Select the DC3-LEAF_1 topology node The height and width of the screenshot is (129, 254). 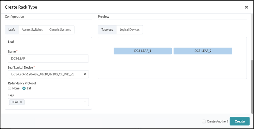[143, 51]
